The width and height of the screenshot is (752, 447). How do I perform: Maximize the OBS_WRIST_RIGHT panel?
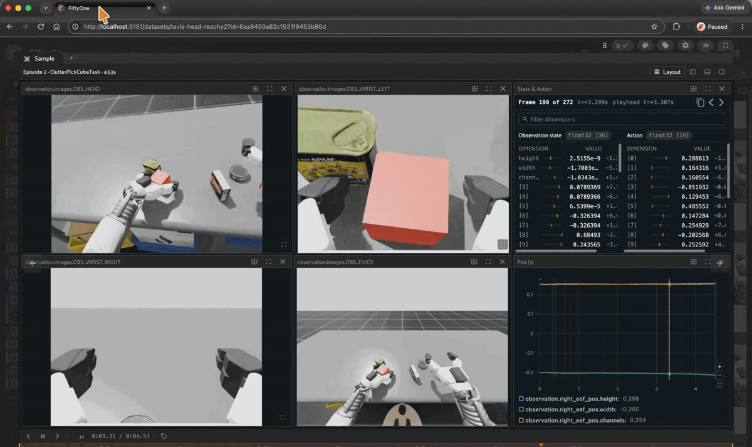(x=269, y=261)
